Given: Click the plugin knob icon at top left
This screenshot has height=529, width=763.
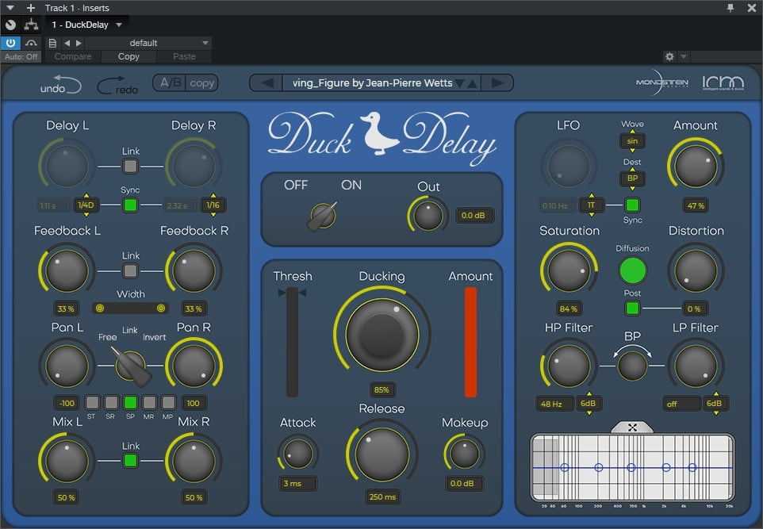Looking at the screenshot, I should (x=10, y=25).
